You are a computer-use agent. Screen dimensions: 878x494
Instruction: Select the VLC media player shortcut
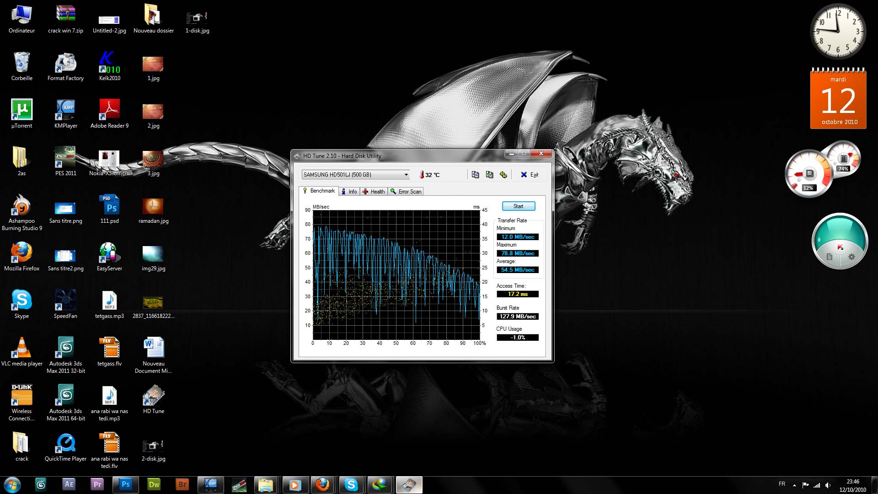pos(21,352)
